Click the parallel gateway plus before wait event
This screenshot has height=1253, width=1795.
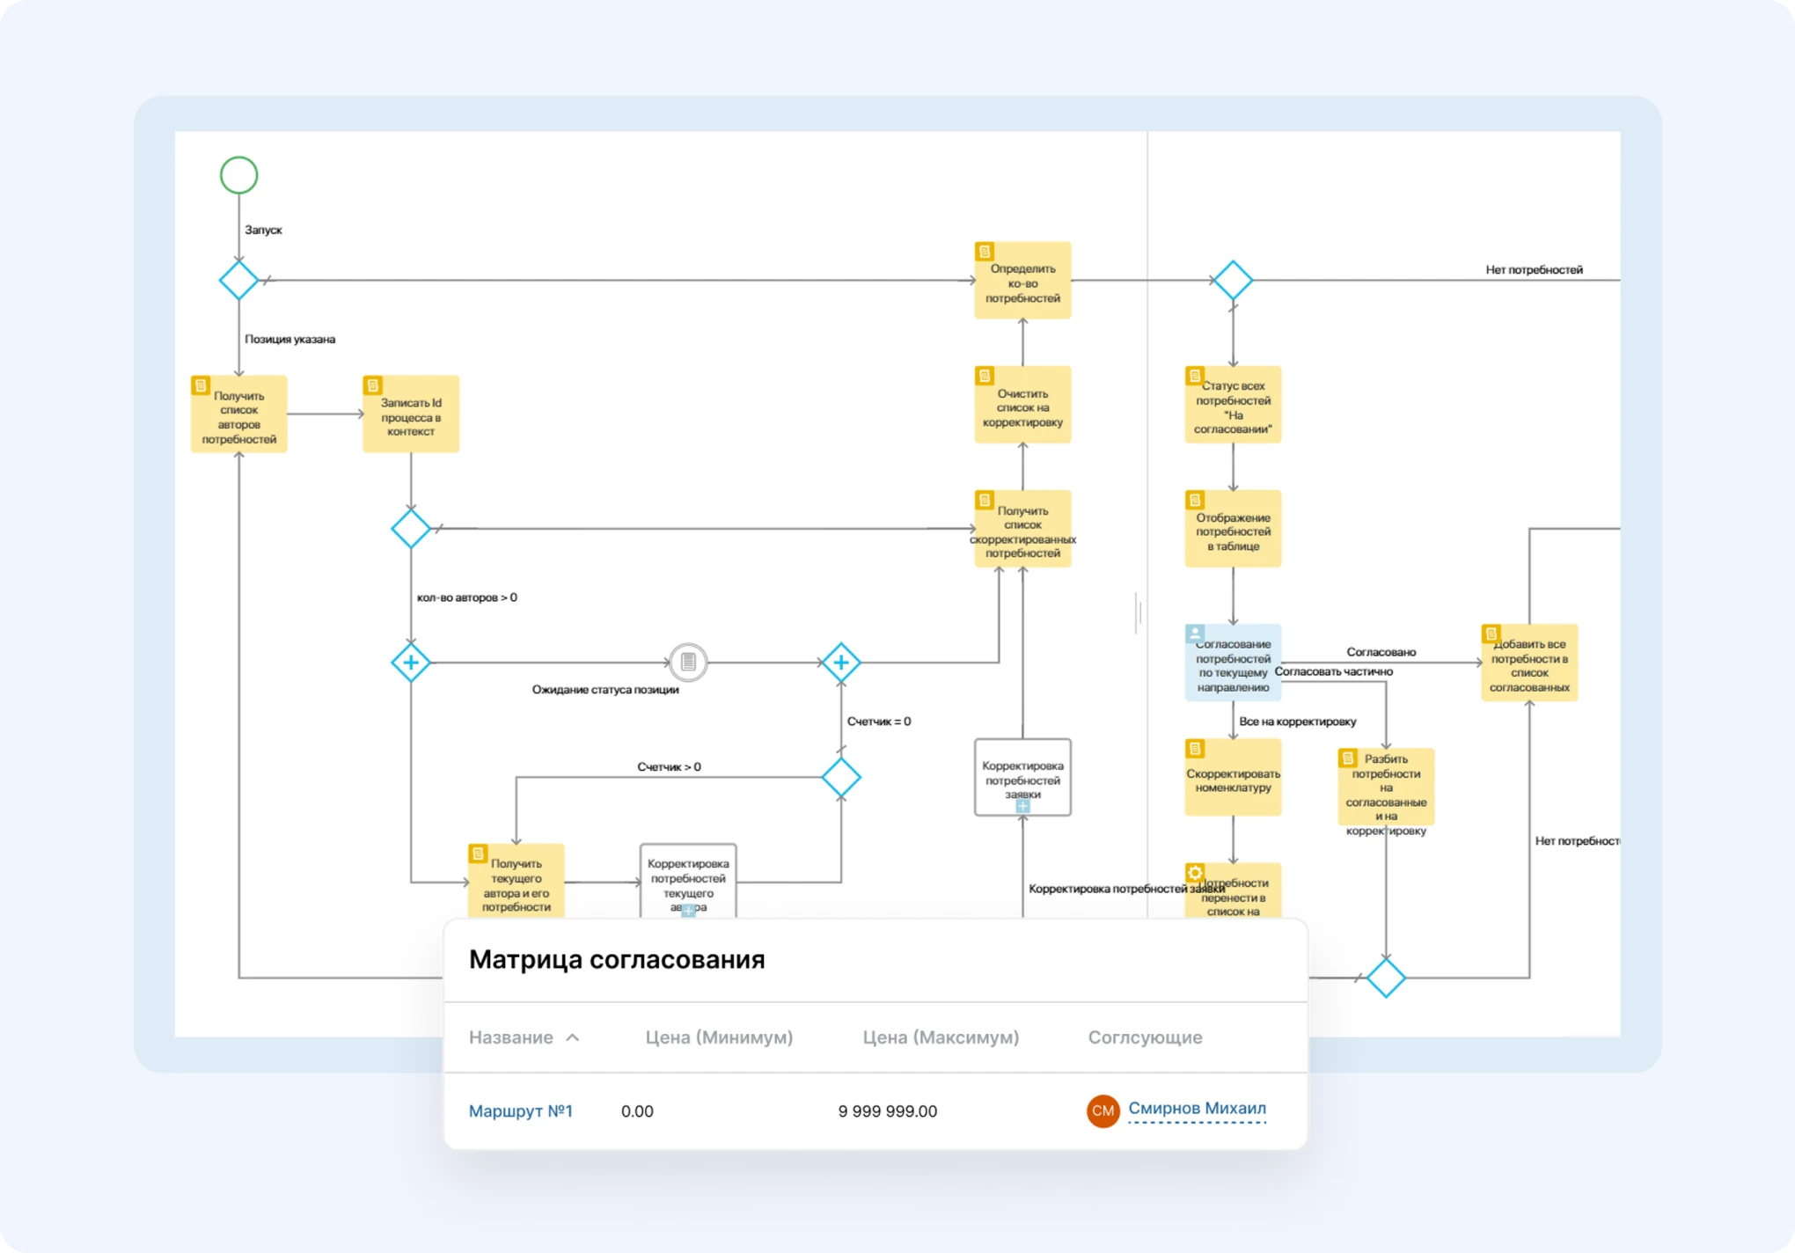(410, 662)
